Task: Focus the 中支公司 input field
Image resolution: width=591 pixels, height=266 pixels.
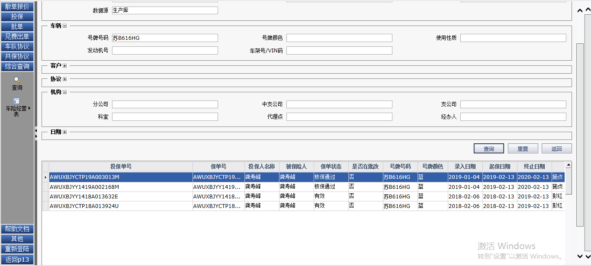Action: (339, 104)
